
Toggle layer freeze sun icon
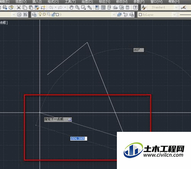[44, 15]
